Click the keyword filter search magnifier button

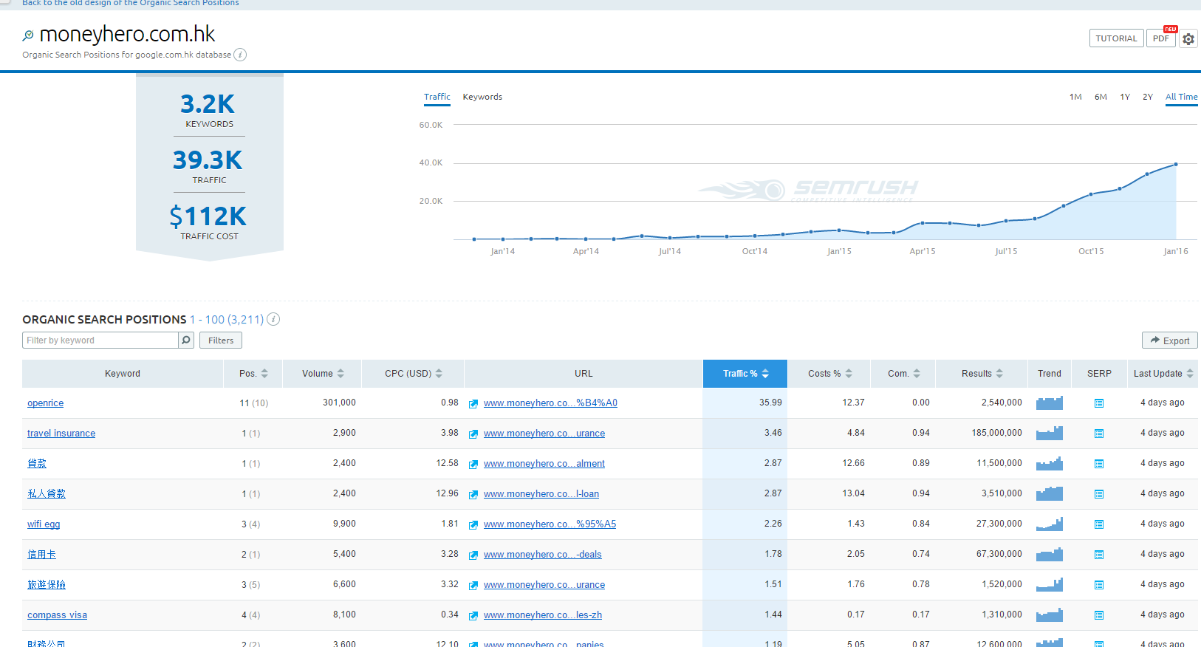pyautogui.click(x=186, y=340)
